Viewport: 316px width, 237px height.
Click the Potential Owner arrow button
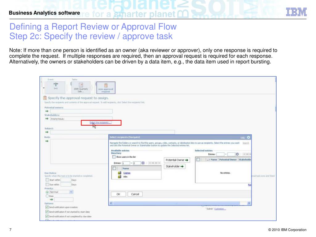[x=177, y=160]
